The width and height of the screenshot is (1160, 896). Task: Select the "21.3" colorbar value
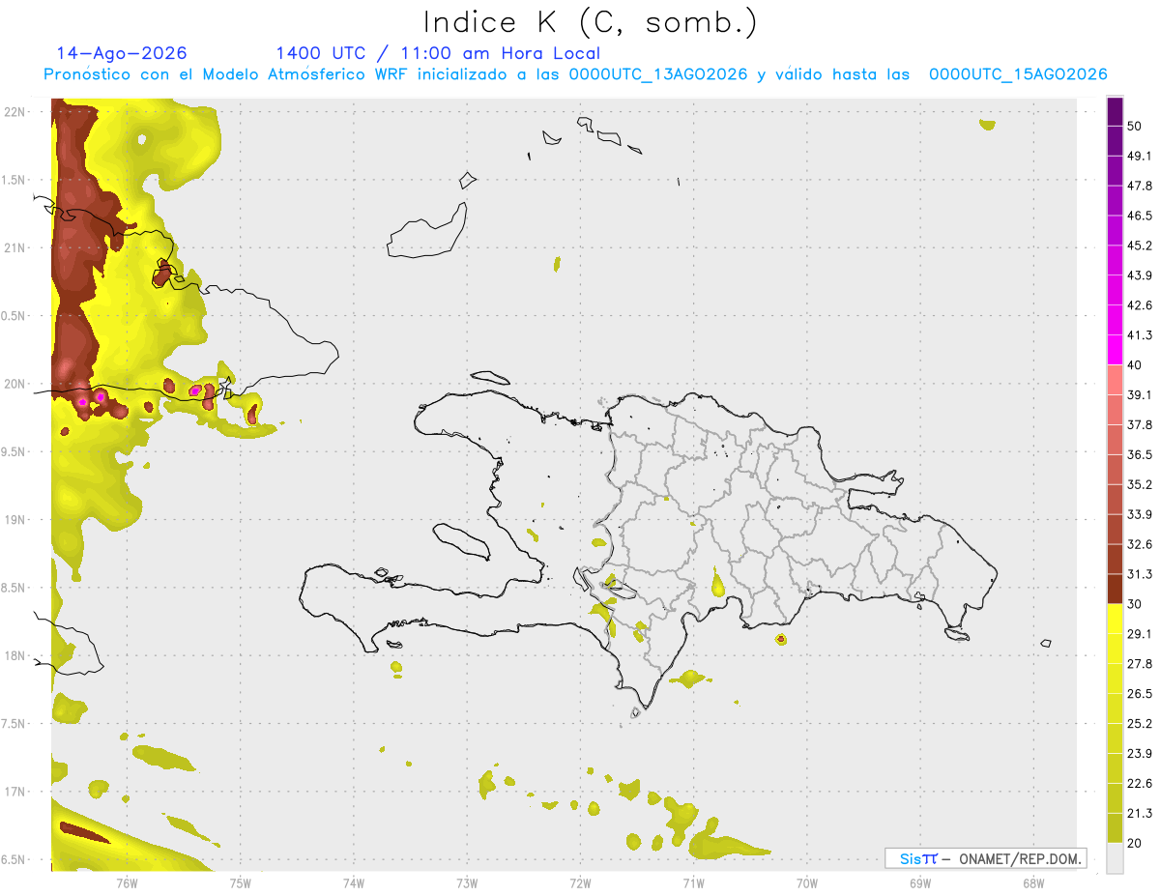[1140, 814]
